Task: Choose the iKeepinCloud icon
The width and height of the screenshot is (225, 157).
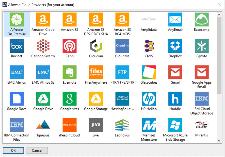Action: click(x=69, y=125)
